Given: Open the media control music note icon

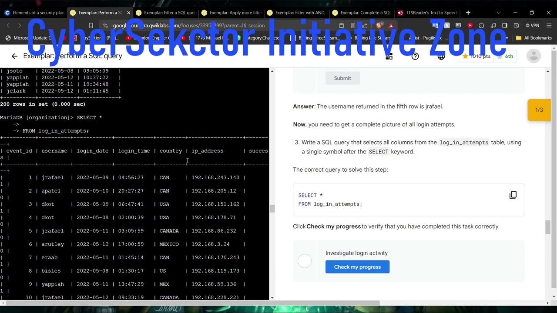Looking at the screenshot, I should [493, 25].
